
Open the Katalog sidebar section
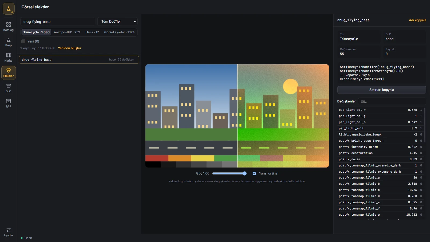click(x=9, y=27)
